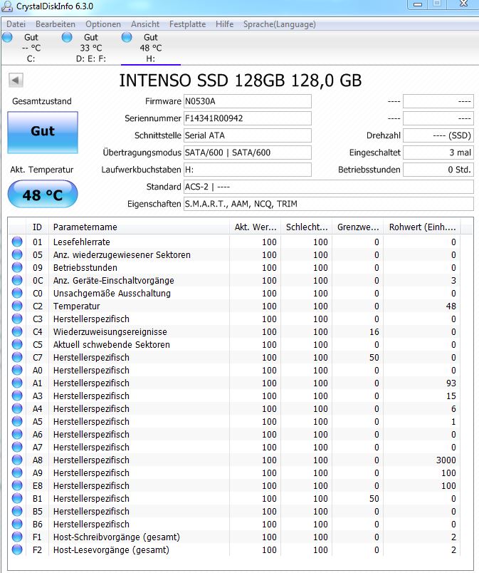Click status orb for C2 Temperatur row

(x=17, y=306)
